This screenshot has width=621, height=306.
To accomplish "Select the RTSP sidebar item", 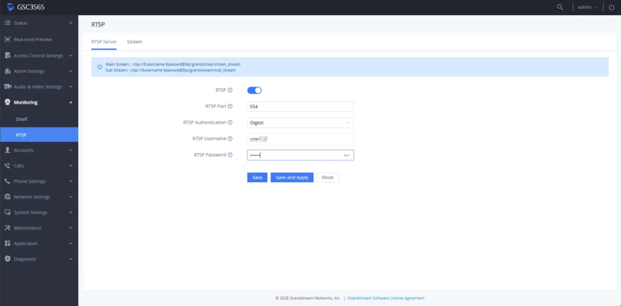I will tap(39, 135).
